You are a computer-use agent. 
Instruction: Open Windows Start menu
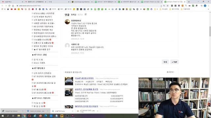click(3, 116)
